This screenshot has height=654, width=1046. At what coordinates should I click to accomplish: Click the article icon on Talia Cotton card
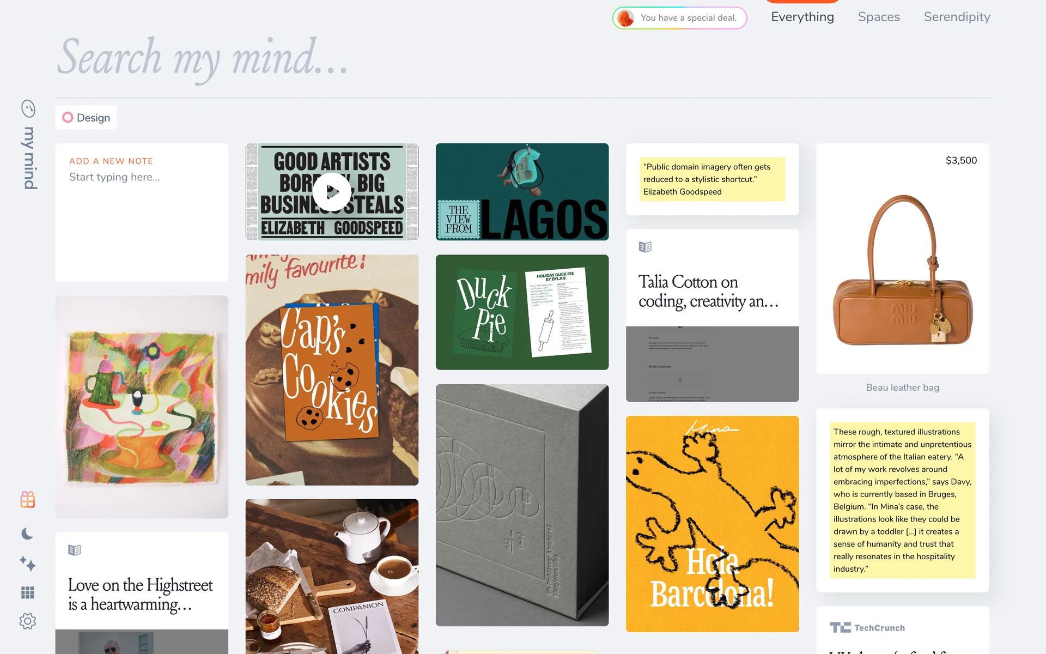pos(645,247)
